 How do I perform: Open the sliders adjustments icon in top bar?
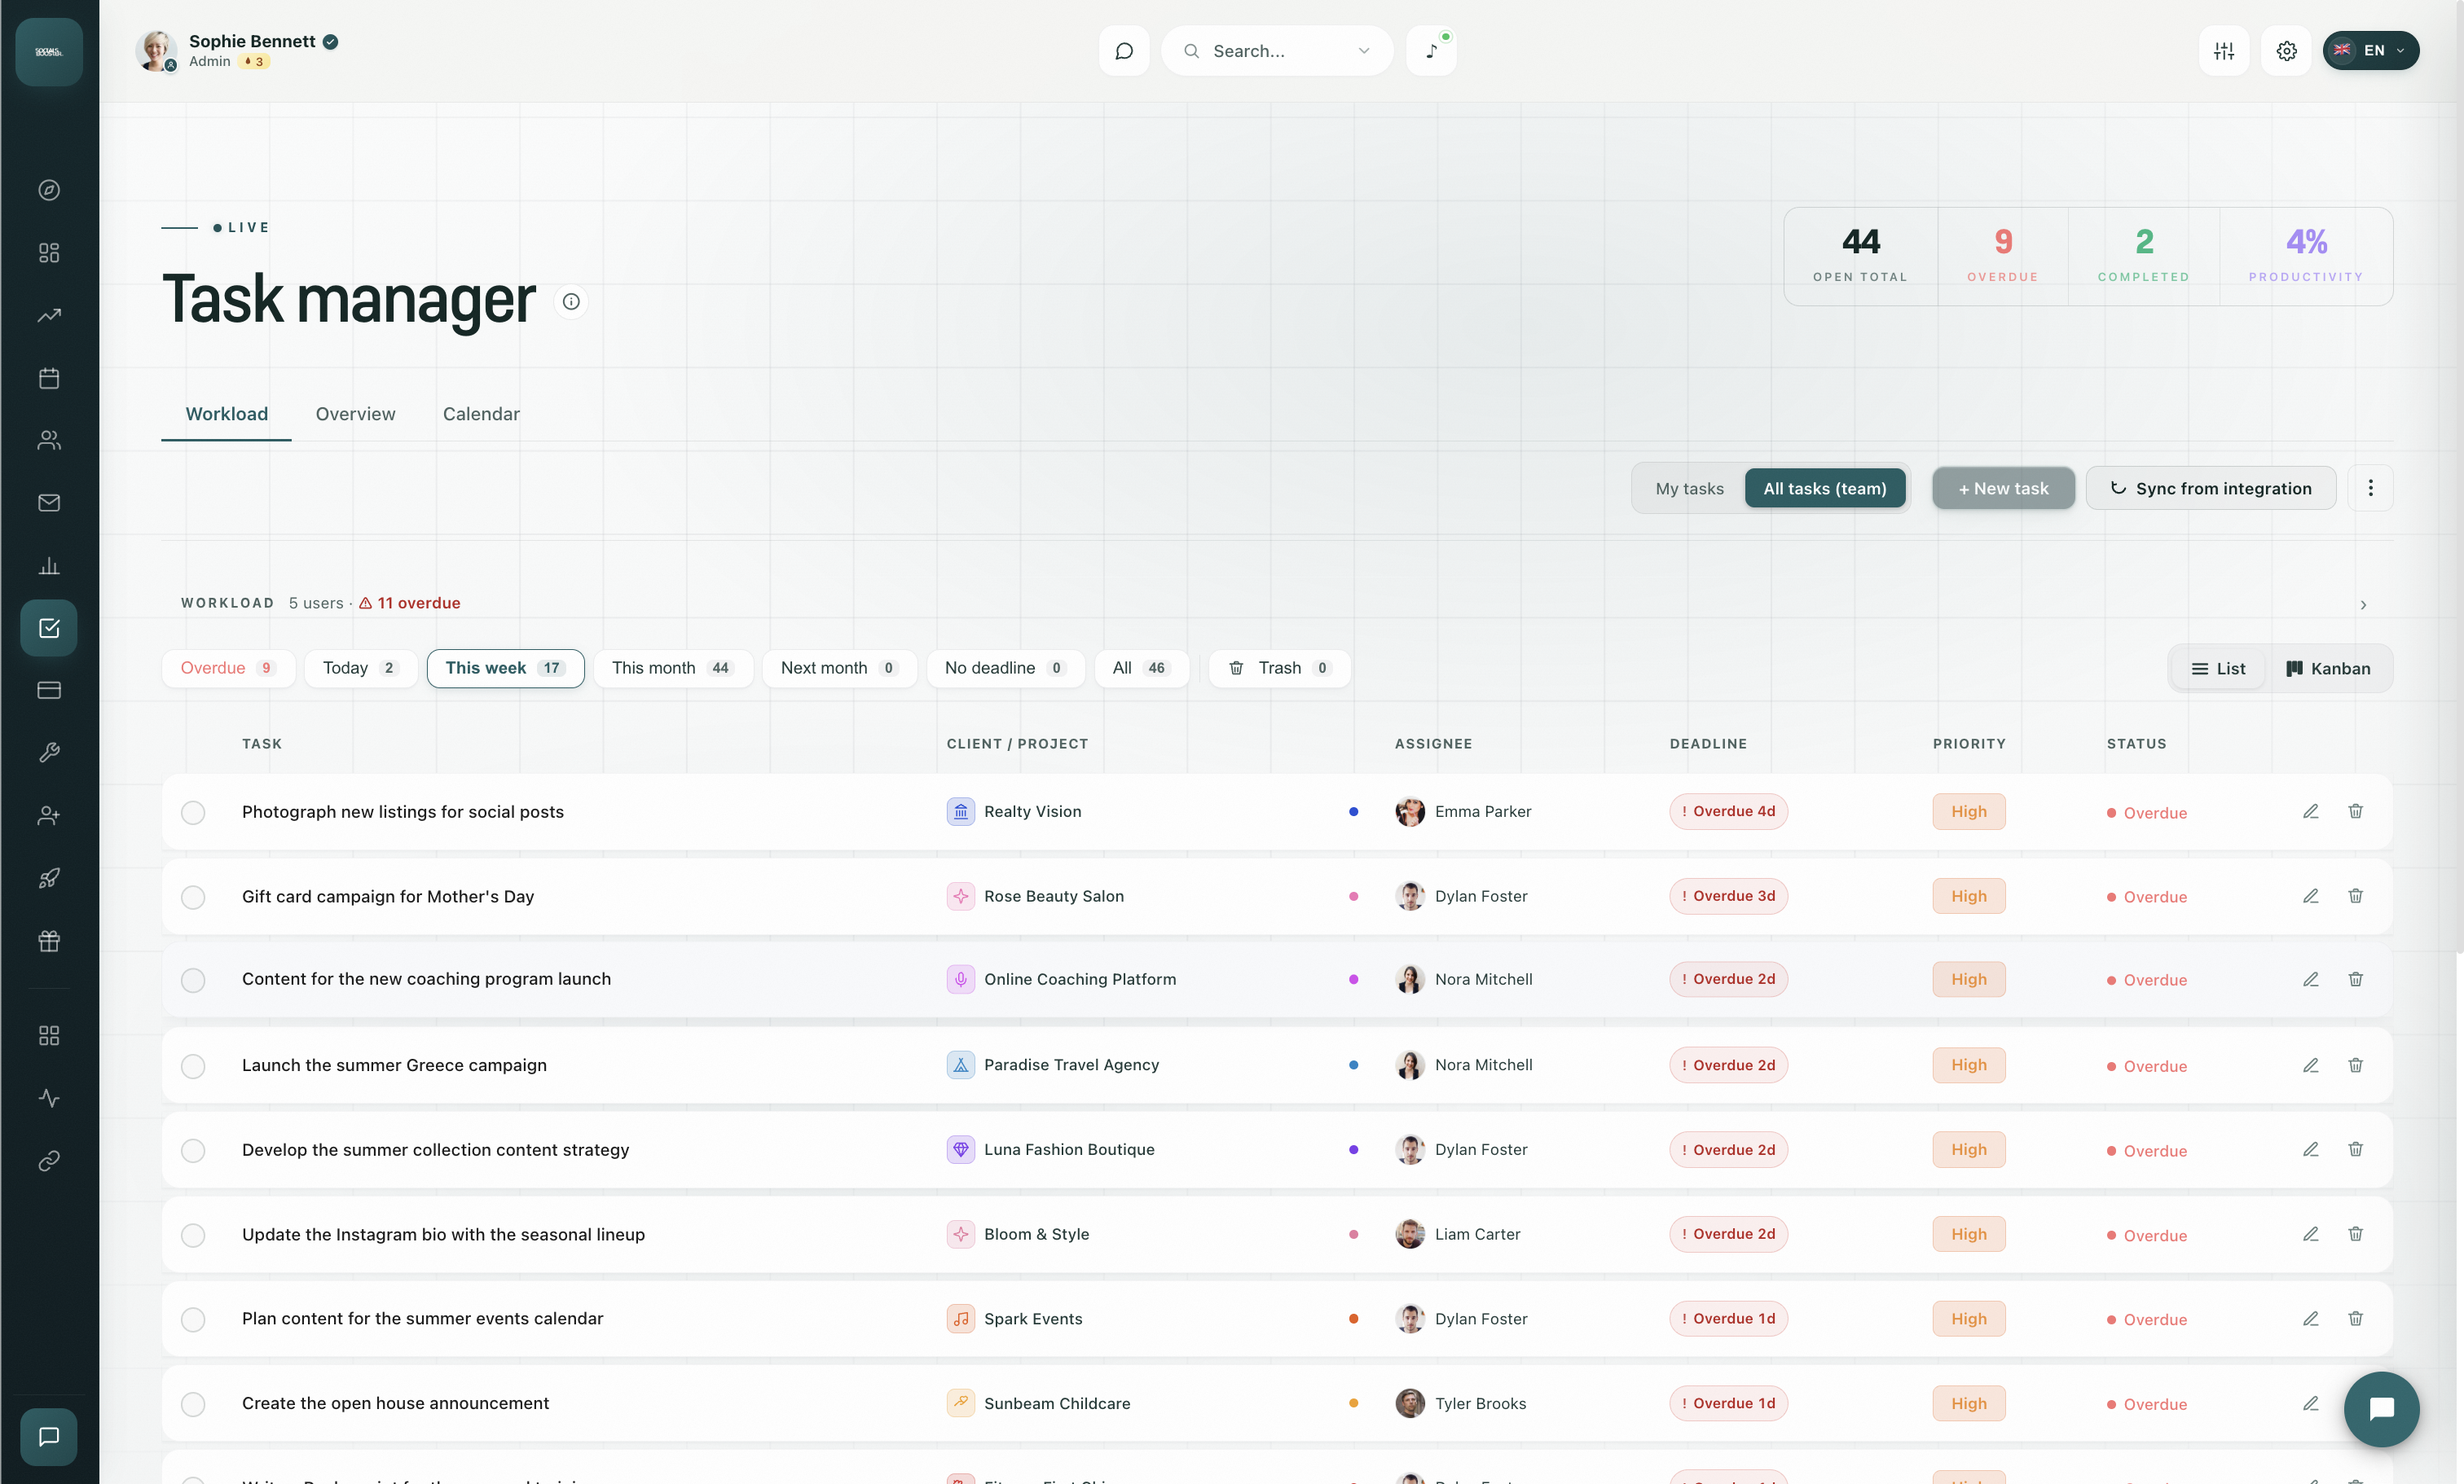[x=2224, y=51]
